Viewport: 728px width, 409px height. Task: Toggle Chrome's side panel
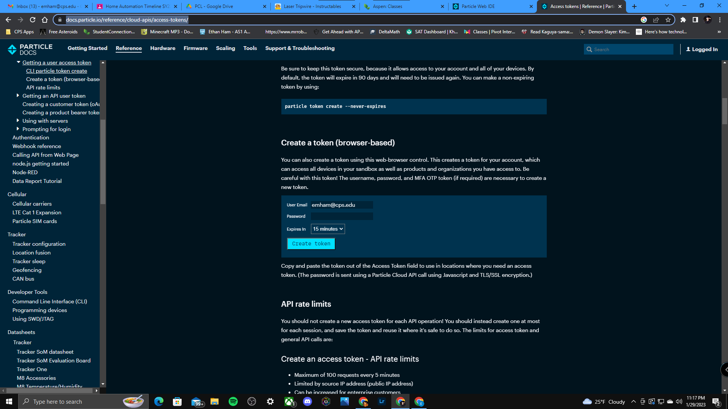click(695, 20)
